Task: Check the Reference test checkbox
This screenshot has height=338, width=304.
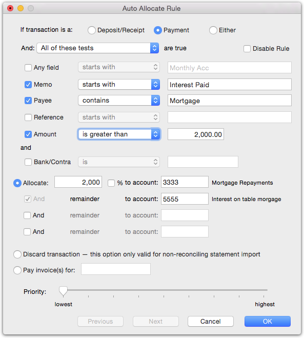Action: (x=28, y=117)
